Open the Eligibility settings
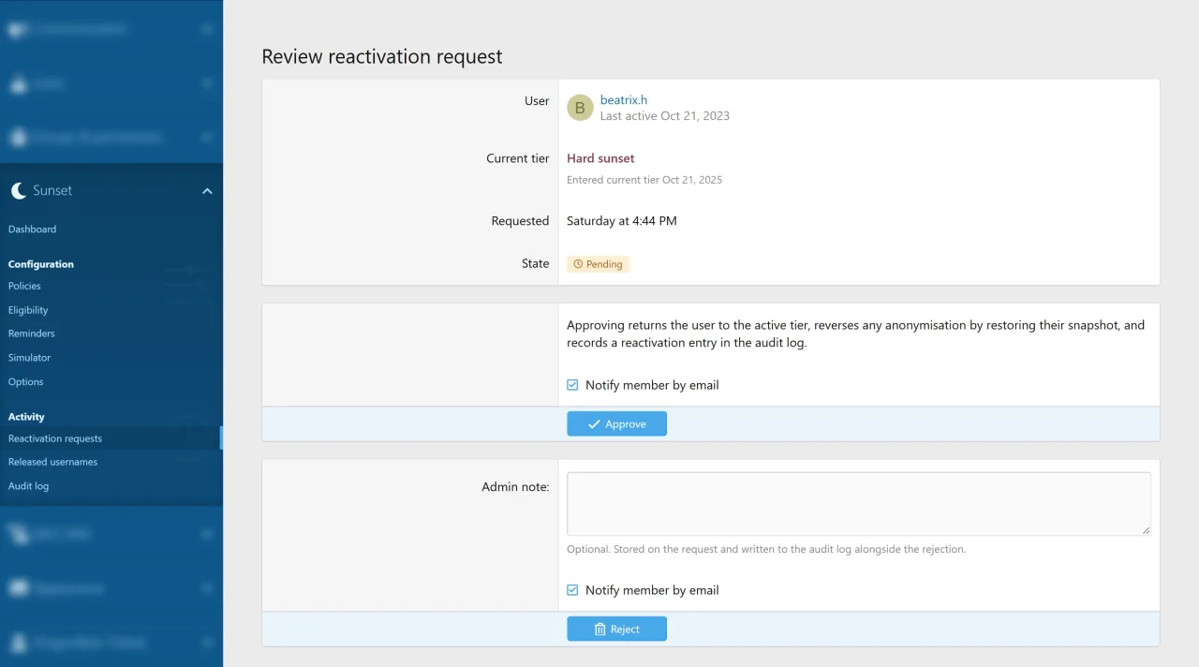 28,310
